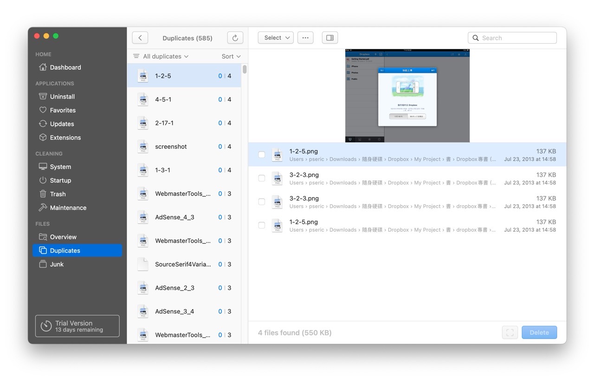This screenshot has height=377, width=594.
Task: Toggle the preview panel layout button
Action: pyautogui.click(x=330, y=38)
